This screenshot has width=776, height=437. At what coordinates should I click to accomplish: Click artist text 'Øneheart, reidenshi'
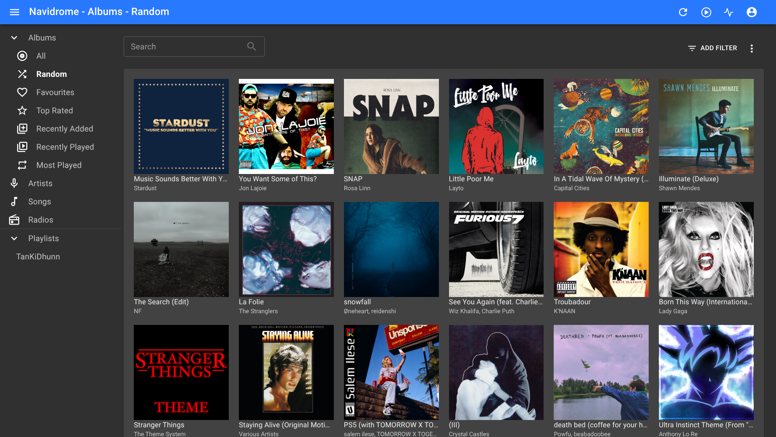tap(370, 311)
